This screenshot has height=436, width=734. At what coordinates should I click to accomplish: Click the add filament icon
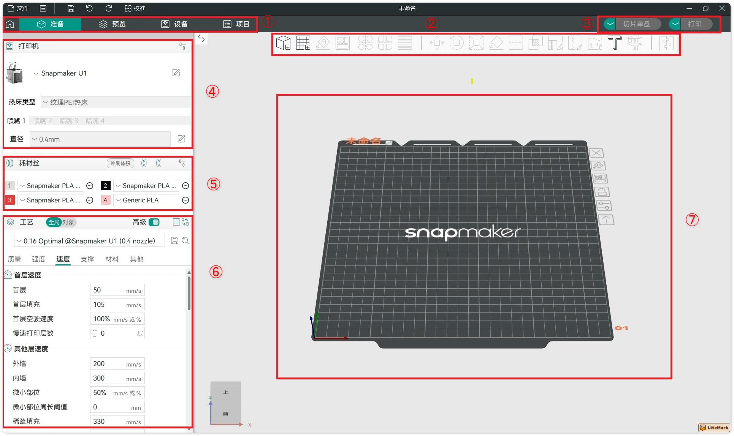[x=145, y=163]
